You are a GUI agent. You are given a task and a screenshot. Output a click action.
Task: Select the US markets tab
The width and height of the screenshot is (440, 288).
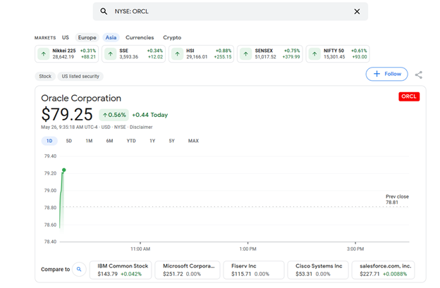(x=66, y=37)
